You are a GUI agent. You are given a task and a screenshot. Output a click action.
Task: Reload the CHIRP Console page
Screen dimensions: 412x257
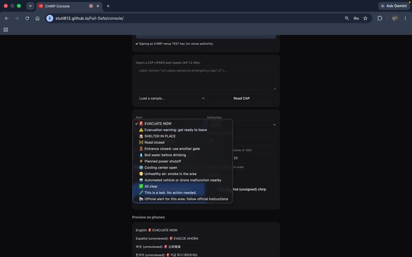coord(27,18)
